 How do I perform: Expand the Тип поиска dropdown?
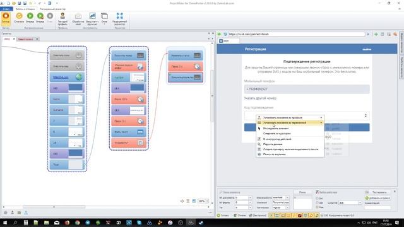pos(287,207)
